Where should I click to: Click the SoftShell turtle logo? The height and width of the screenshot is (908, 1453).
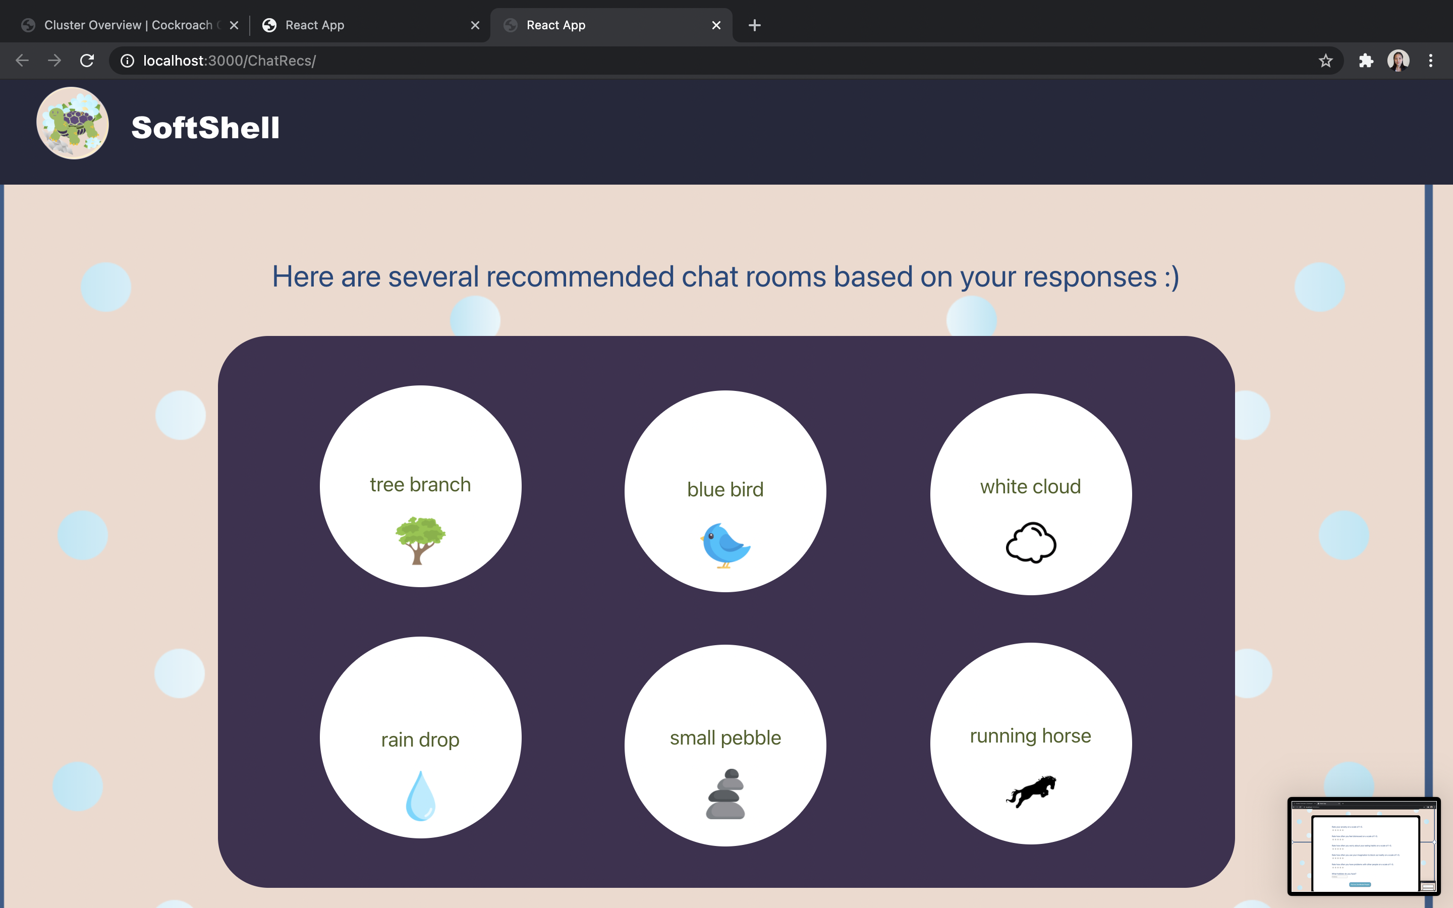coord(73,123)
